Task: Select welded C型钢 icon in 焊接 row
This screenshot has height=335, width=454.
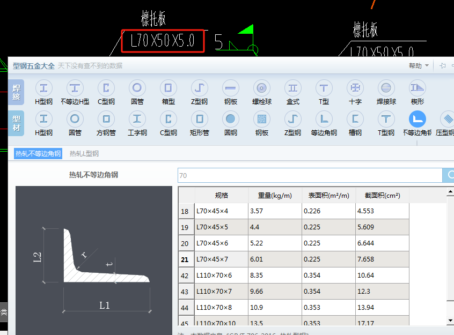Action: click(106, 88)
